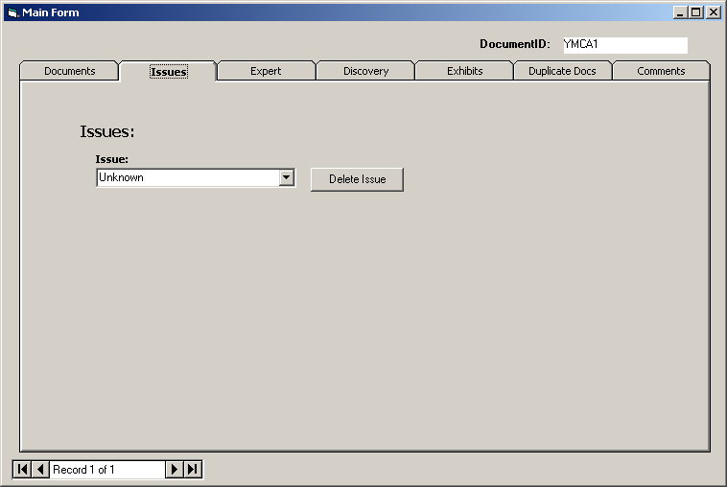Jump to the last record

click(193, 469)
